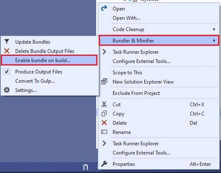
Task: Click the blue Open arrow icon
Action: (x=104, y=8)
